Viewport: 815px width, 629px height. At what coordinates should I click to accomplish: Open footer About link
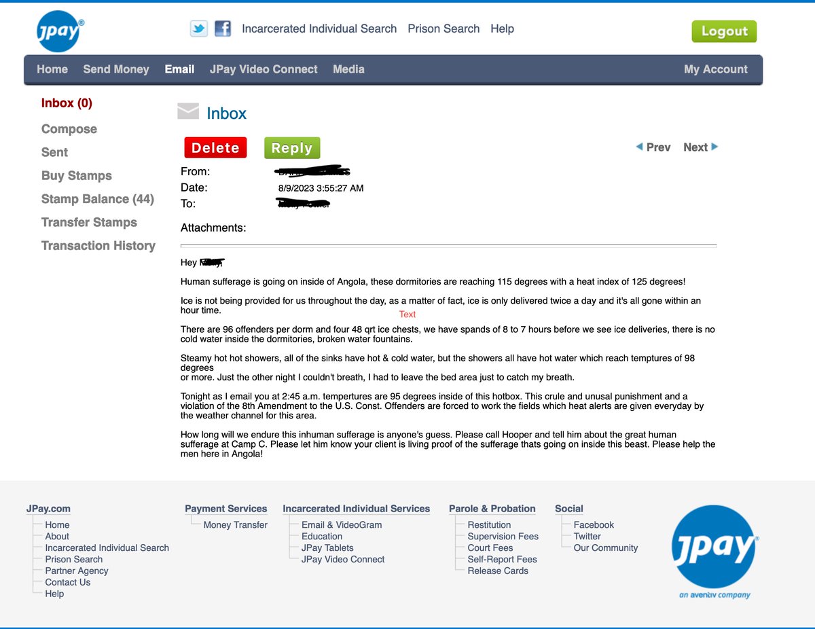point(57,537)
